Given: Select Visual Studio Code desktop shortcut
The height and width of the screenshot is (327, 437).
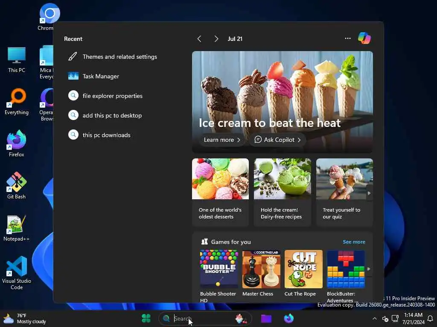Looking at the screenshot, I should 17,273.
